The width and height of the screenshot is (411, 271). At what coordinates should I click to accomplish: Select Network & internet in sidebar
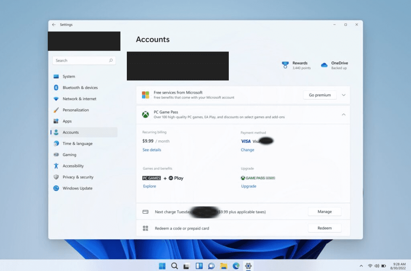tap(84, 99)
